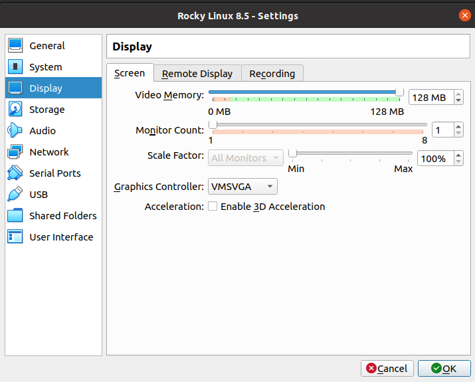
Task: Open System settings via chip icon
Action: 15,67
